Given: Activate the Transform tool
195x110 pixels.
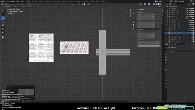Looking at the screenshot, I should coord(3,29).
